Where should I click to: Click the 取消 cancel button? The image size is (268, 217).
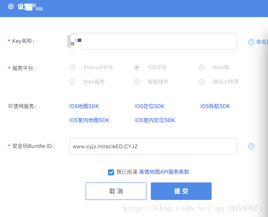pyautogui.click(x=116, y=191)
